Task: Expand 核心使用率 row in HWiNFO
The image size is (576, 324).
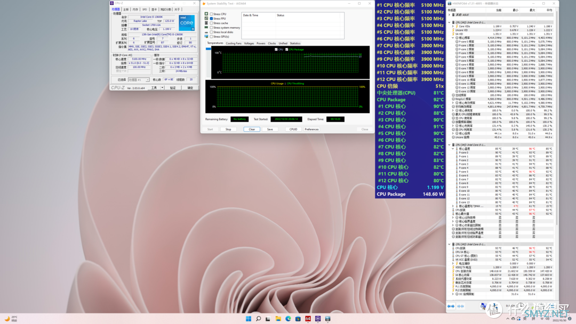Action: [x=453, y=110]
